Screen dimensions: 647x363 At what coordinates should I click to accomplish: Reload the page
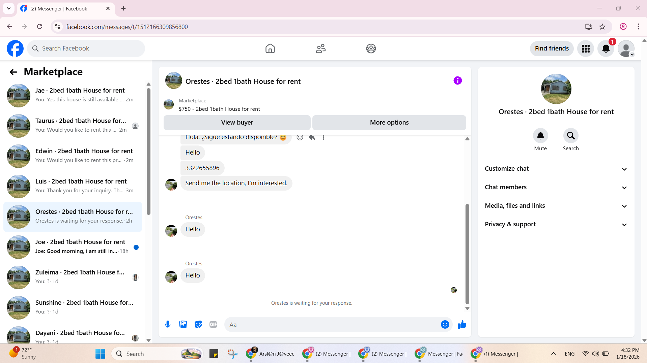(39, 27)
